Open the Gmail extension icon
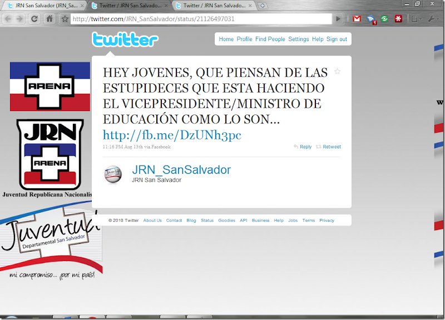445x320 pixels. (357, 19)
